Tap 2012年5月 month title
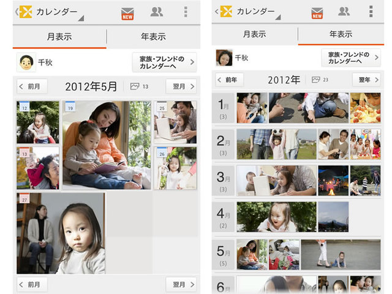This screenshot has width=392, height=294. (x=91, y=86)
